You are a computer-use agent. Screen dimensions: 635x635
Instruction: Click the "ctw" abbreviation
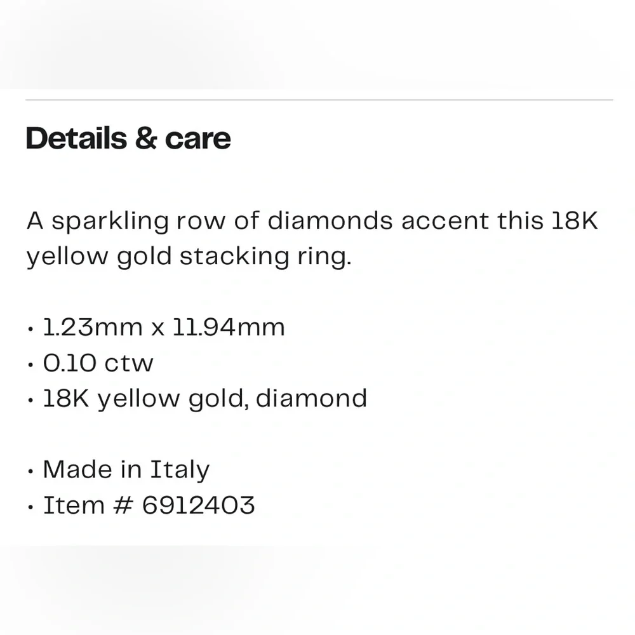tap(129, 363)
